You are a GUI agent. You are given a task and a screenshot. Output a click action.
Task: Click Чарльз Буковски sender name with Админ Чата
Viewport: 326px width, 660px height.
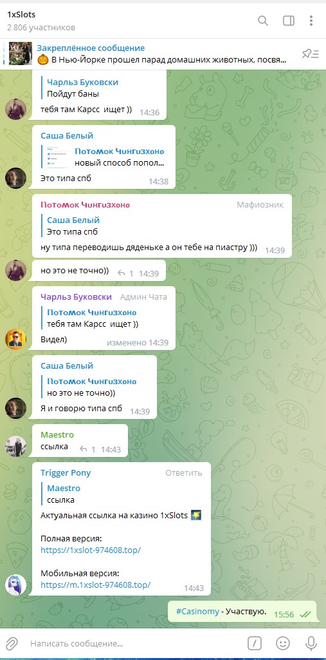(x=76, y=296)
